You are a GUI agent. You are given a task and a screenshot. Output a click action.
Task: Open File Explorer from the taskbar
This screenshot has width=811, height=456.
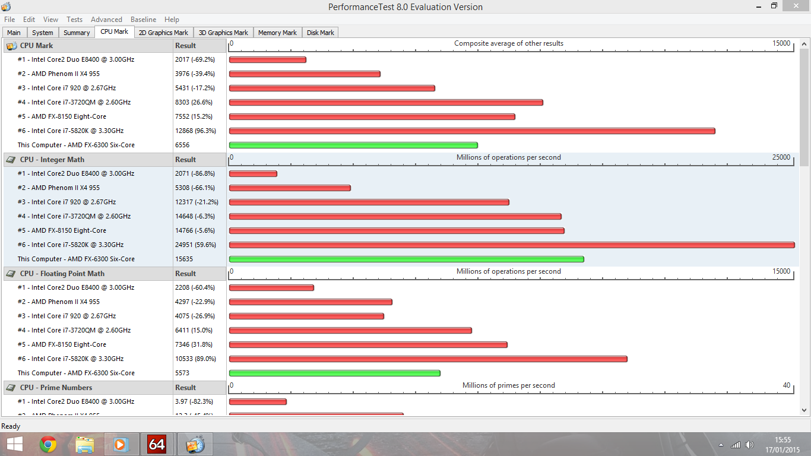pos(85,444)
